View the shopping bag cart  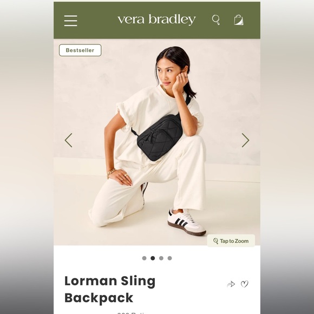(x=239, y=20)
